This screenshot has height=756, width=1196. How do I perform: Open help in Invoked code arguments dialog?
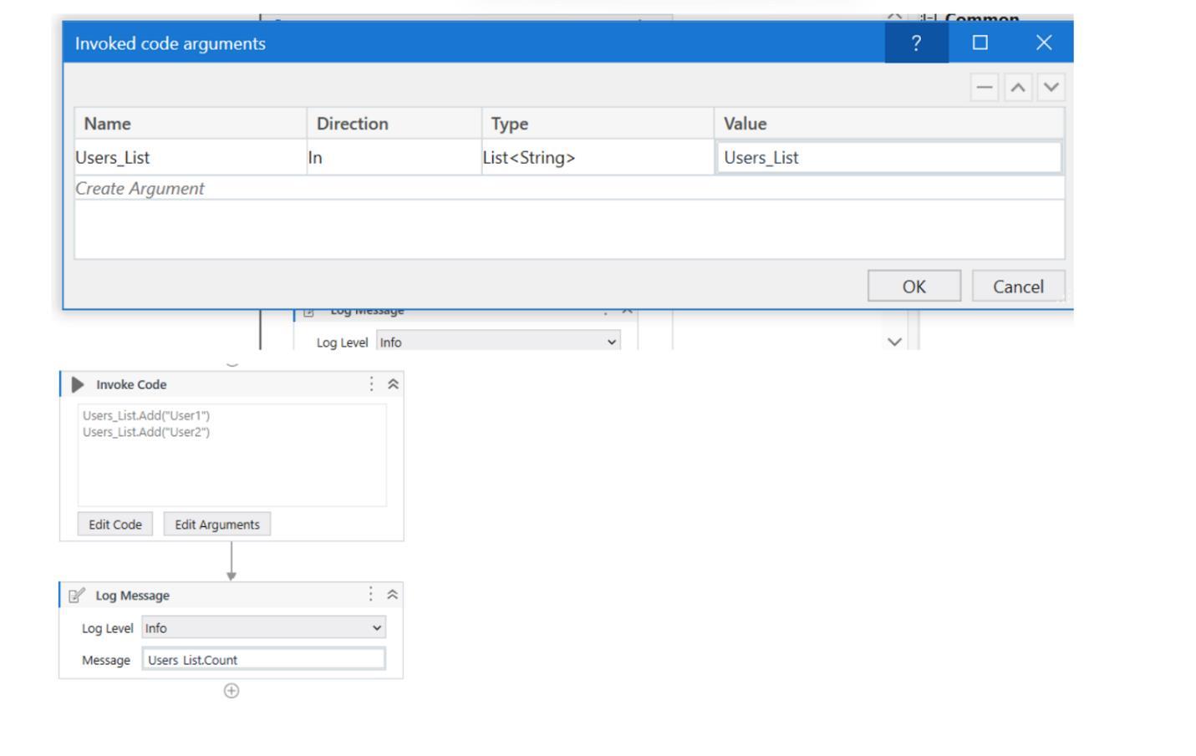click(x=916, y=43)
